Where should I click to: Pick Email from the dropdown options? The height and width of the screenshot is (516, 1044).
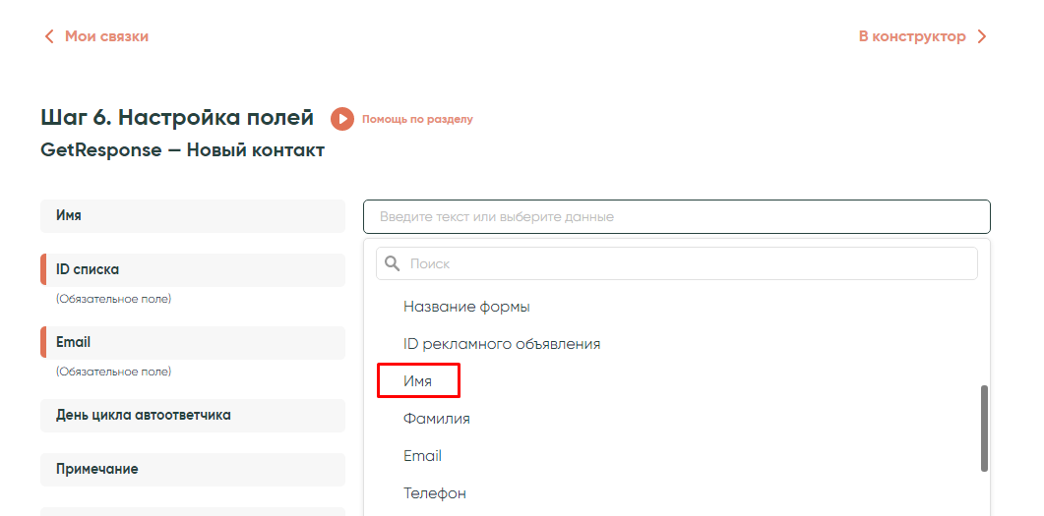(422, 456)
